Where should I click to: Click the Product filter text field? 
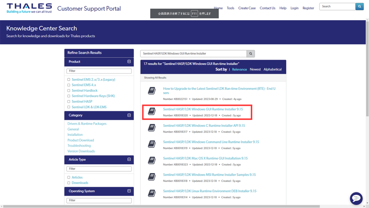[99, 71]
